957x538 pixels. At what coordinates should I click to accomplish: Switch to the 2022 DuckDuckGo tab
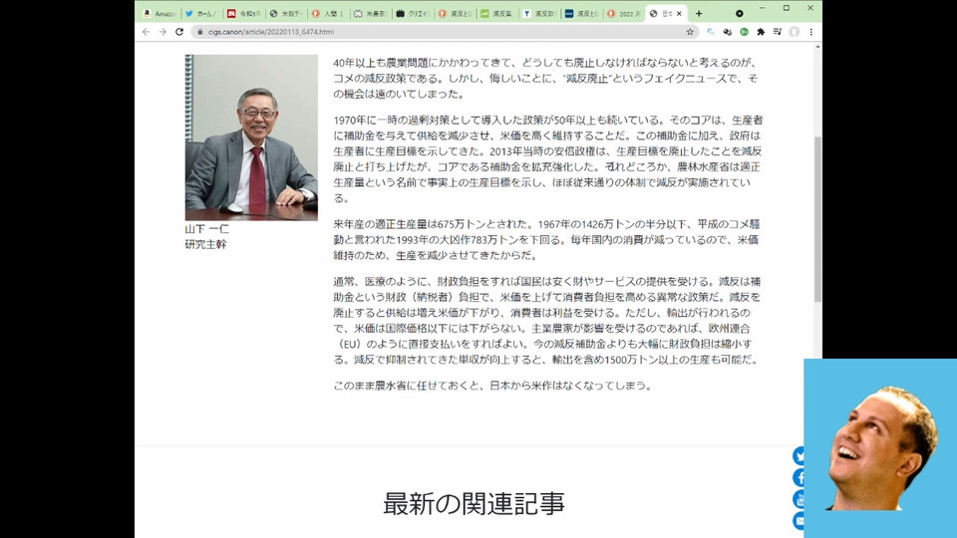click(624, 13)
